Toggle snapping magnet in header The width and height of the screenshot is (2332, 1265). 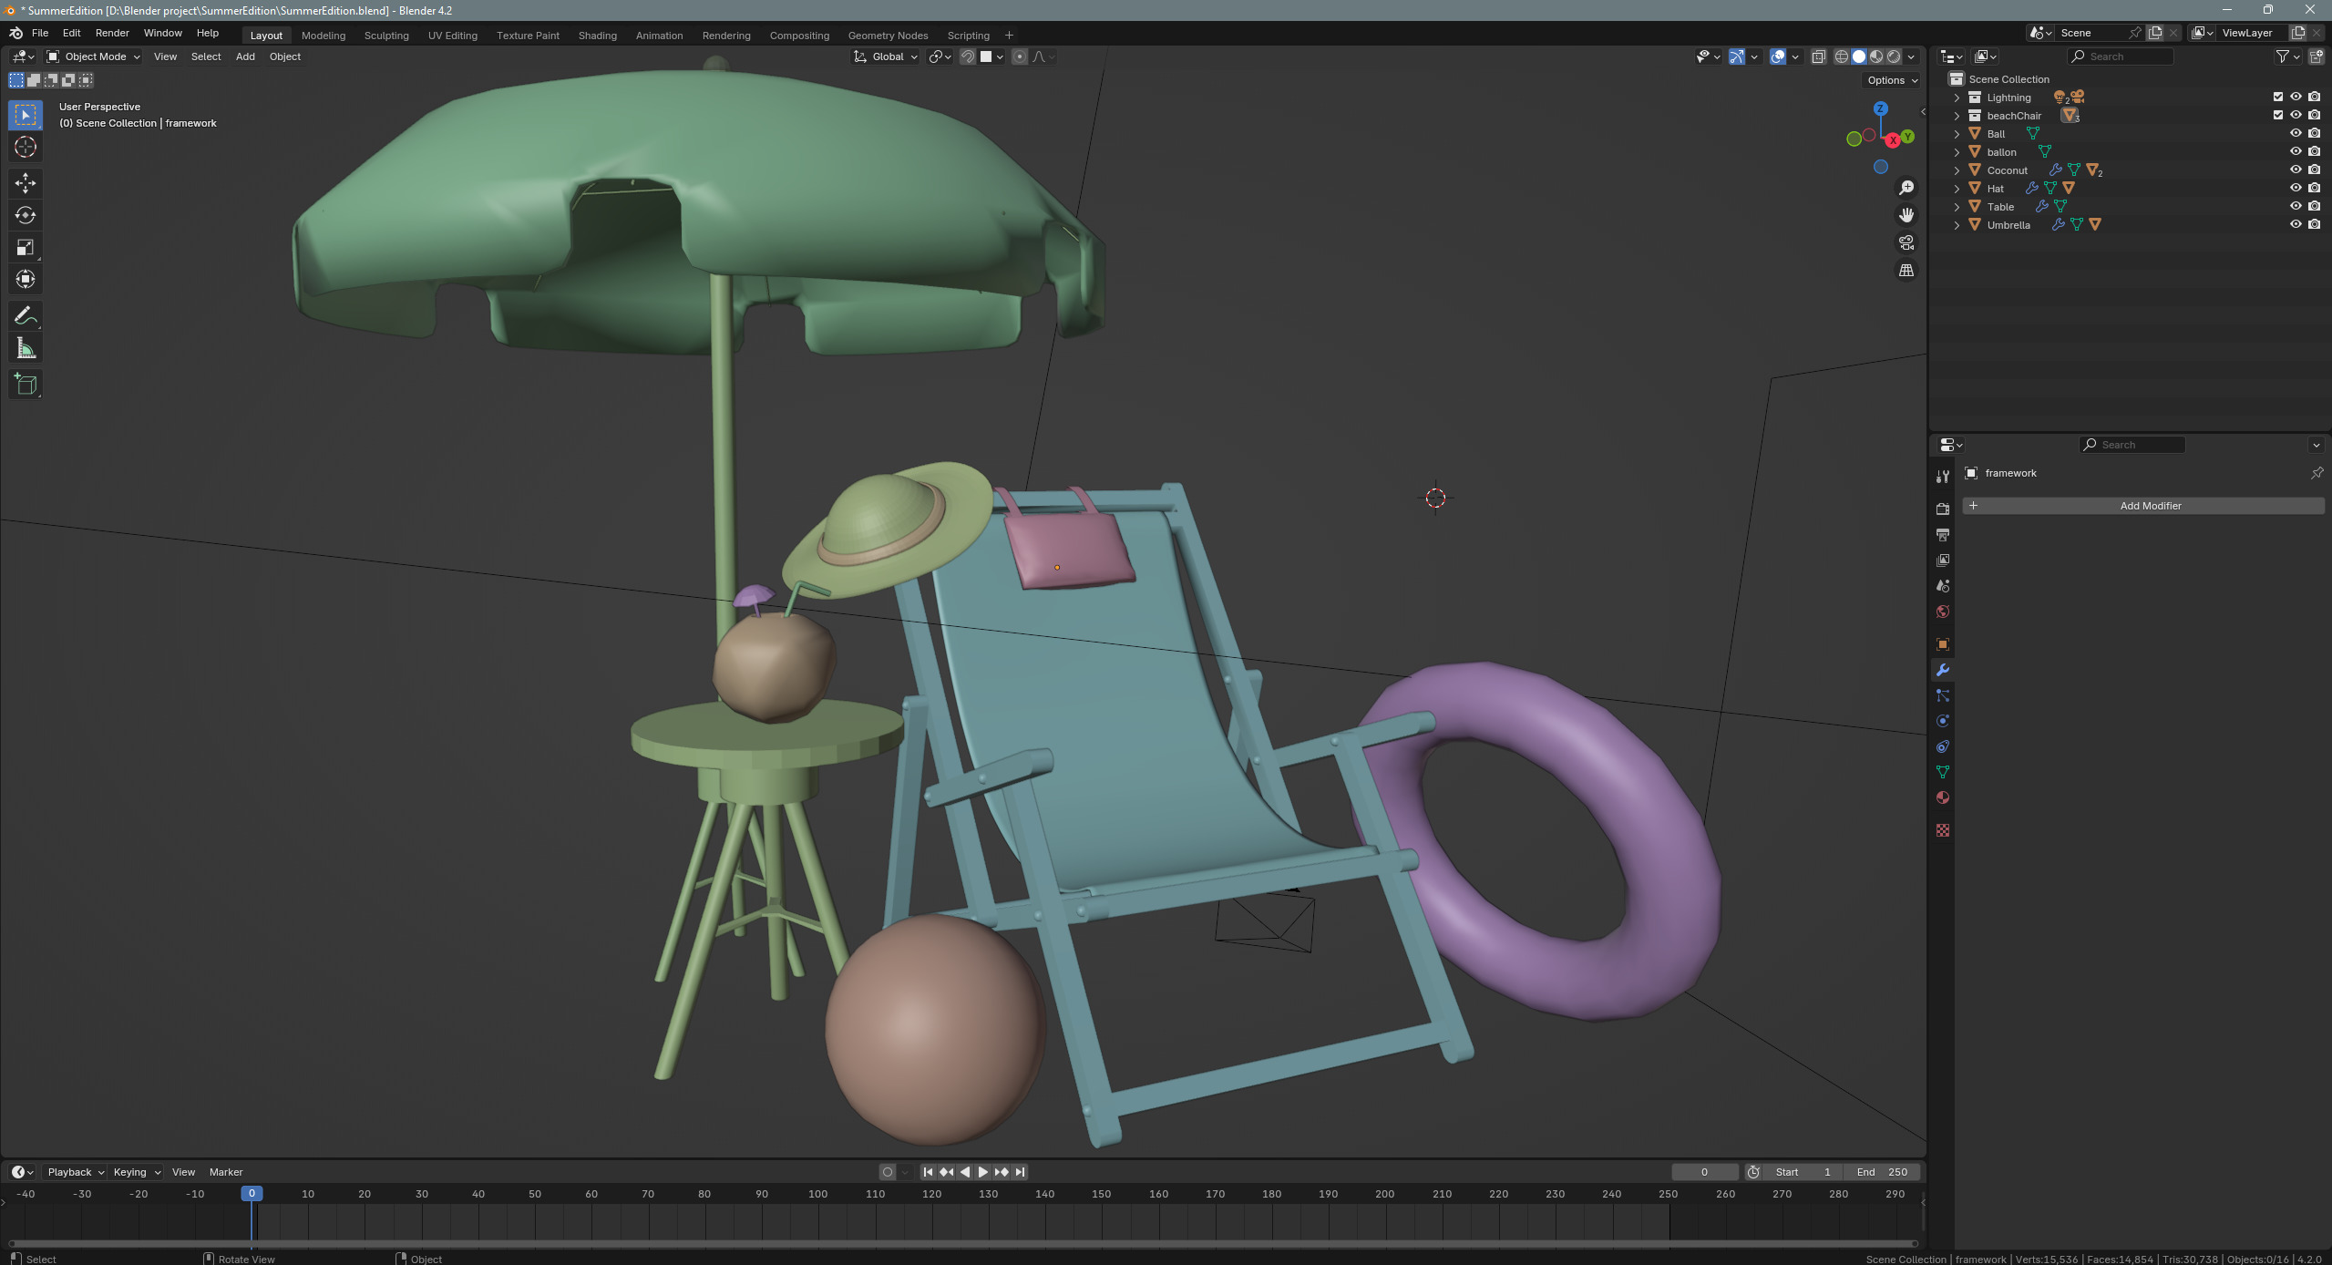[x=968, y=57]
